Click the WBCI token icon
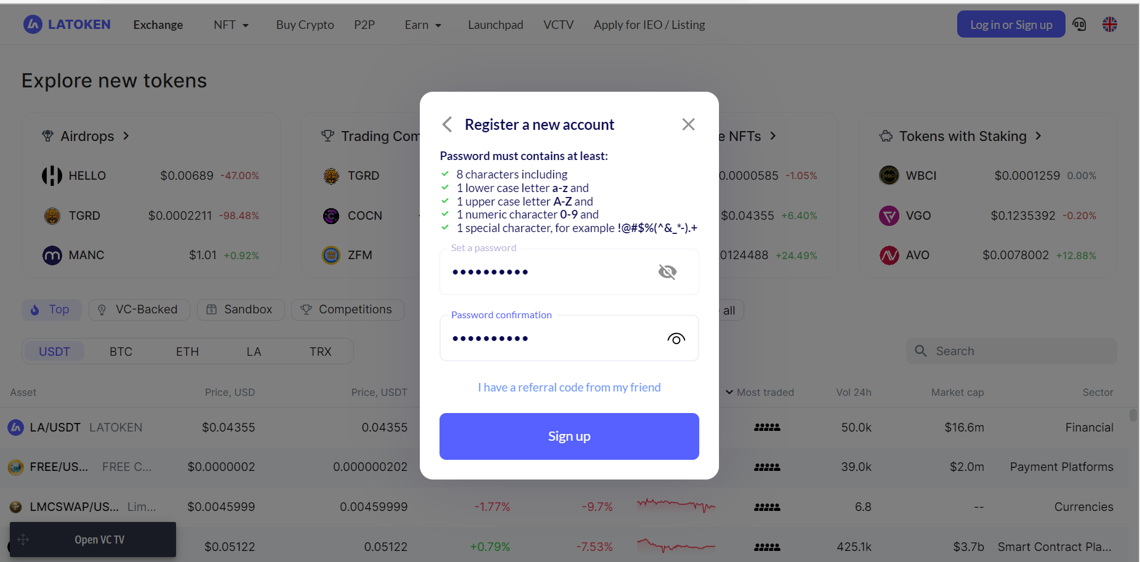The width and height of the screenshot is (1140, 562). coord(889,175)
